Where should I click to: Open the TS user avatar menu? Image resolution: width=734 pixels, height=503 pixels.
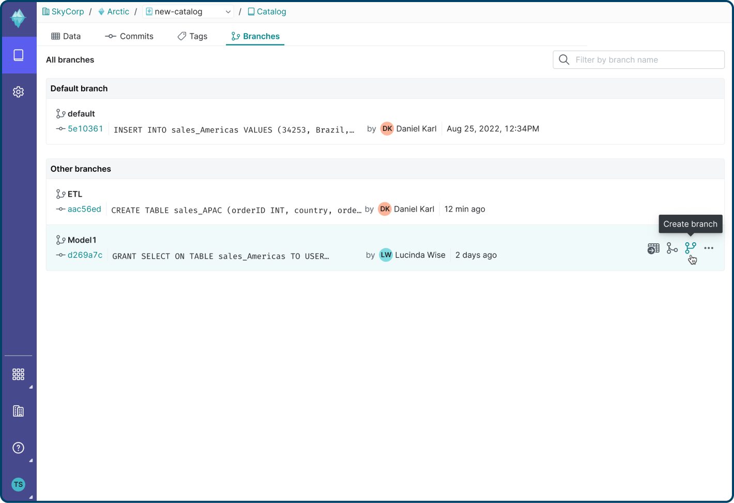[x=19, y=484]
